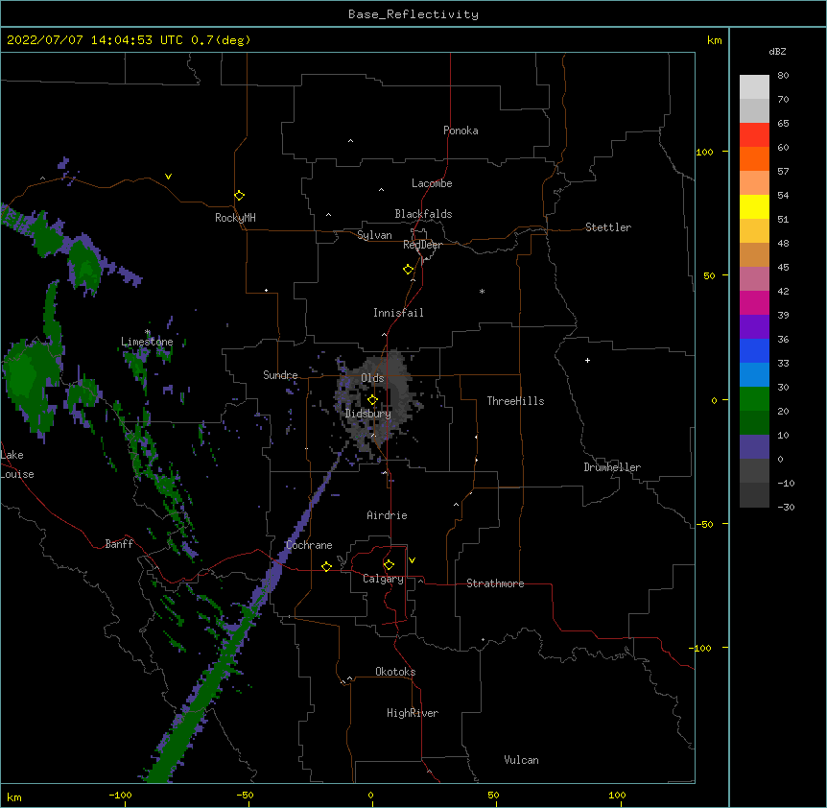Click the yellow diamond marker between Olds and Didsbury
The width and height of the screenshot is (827, 808).
coord(373,400)
